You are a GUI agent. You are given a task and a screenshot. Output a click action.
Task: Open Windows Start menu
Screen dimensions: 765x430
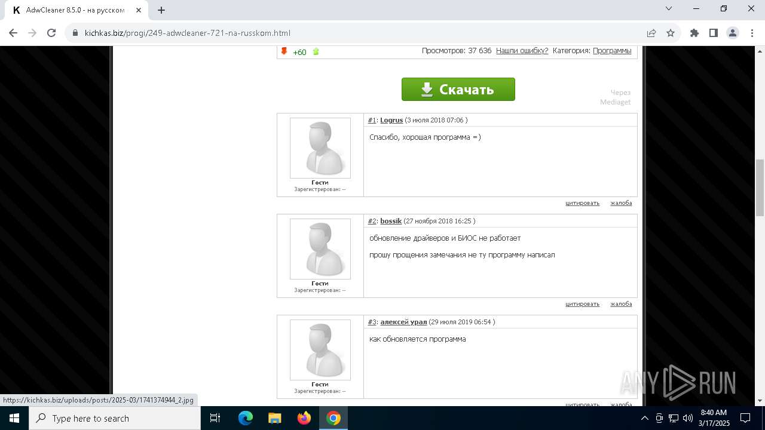14,418
